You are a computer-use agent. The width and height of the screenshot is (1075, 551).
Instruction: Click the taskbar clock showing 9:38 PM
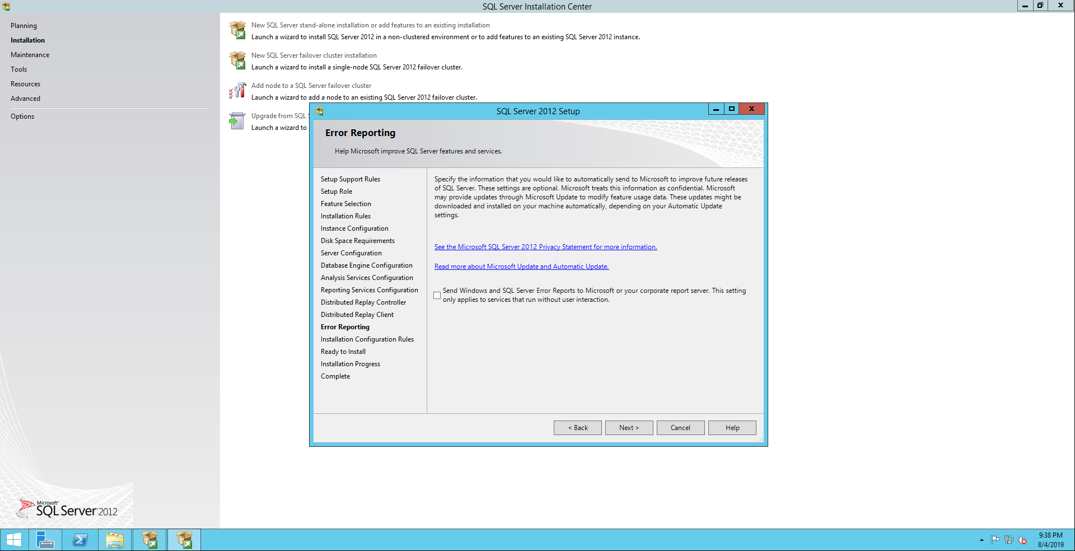(x=1050, y=540)
